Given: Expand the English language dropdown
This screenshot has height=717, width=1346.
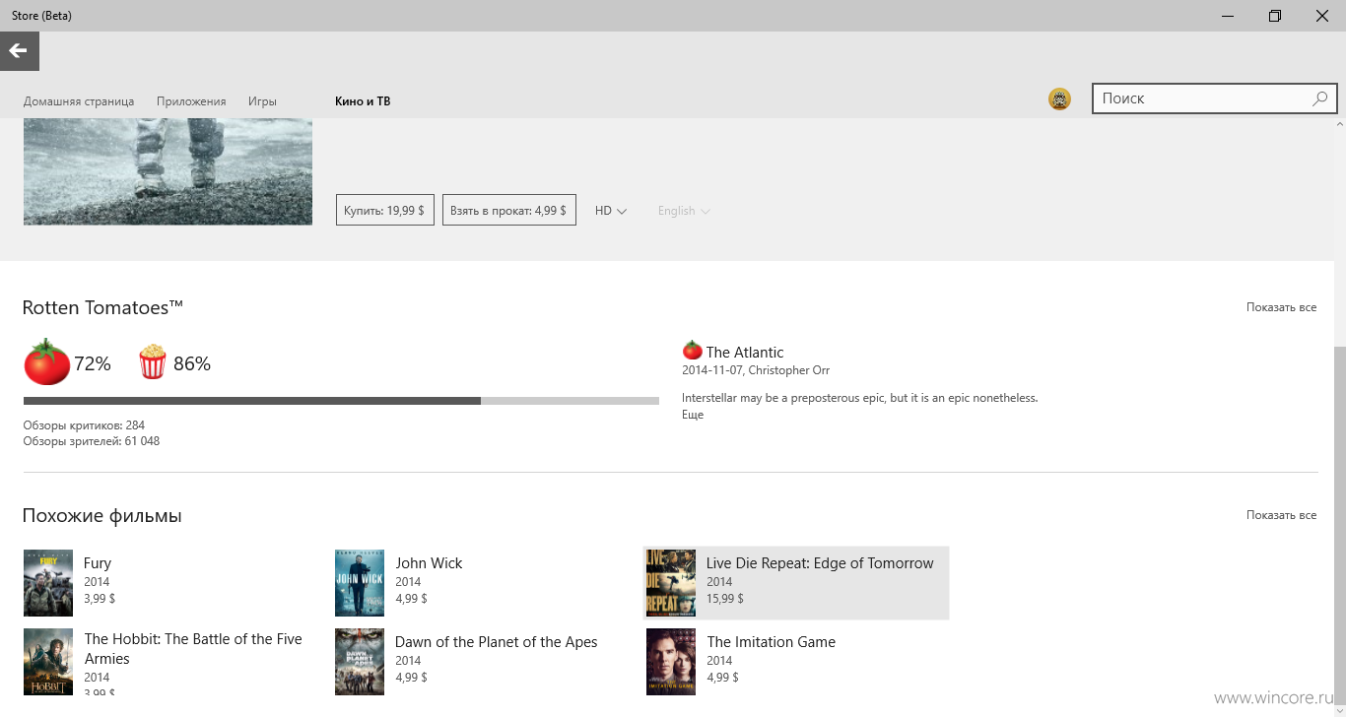Looking at the screenshot, I should pyautogui.click(x=684, y=211).
